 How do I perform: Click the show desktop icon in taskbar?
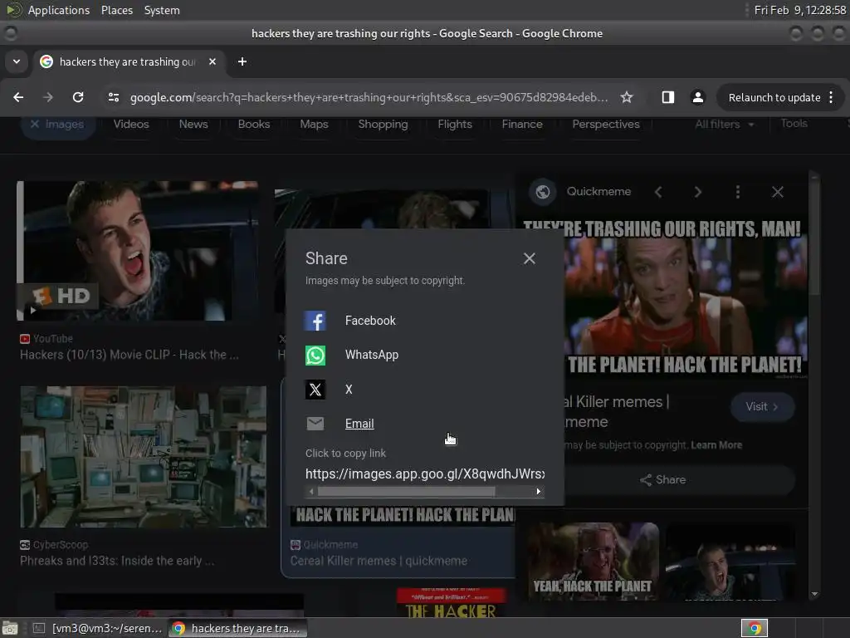click(10, 628)
